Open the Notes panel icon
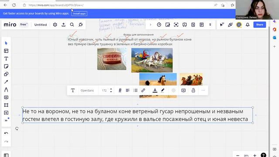Viewport: 279px width, 157px height. [x=201, y=25]
